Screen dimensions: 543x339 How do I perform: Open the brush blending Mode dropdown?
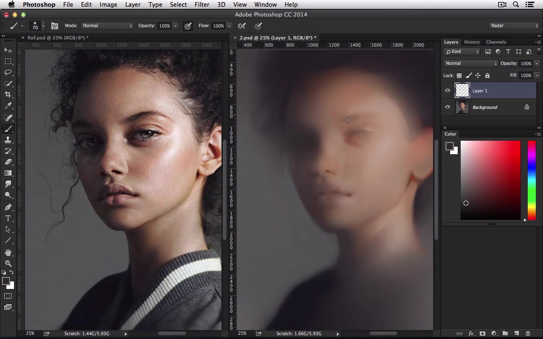[107, 25]
